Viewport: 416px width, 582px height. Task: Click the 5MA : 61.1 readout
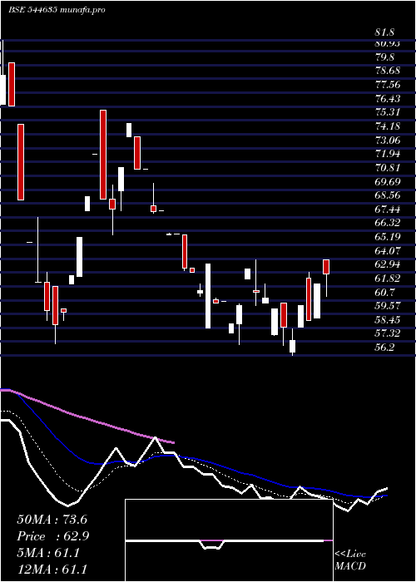(x=48, y=553)
